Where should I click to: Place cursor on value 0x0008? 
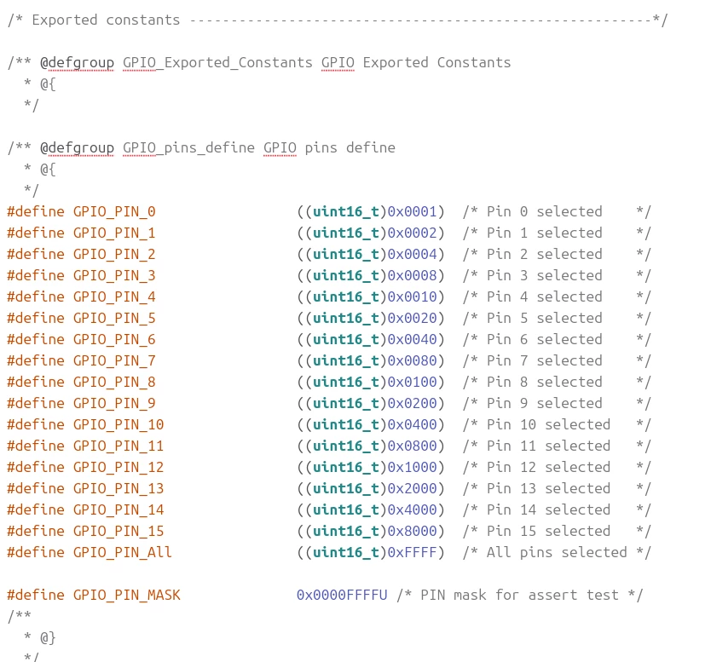(412, 275)
